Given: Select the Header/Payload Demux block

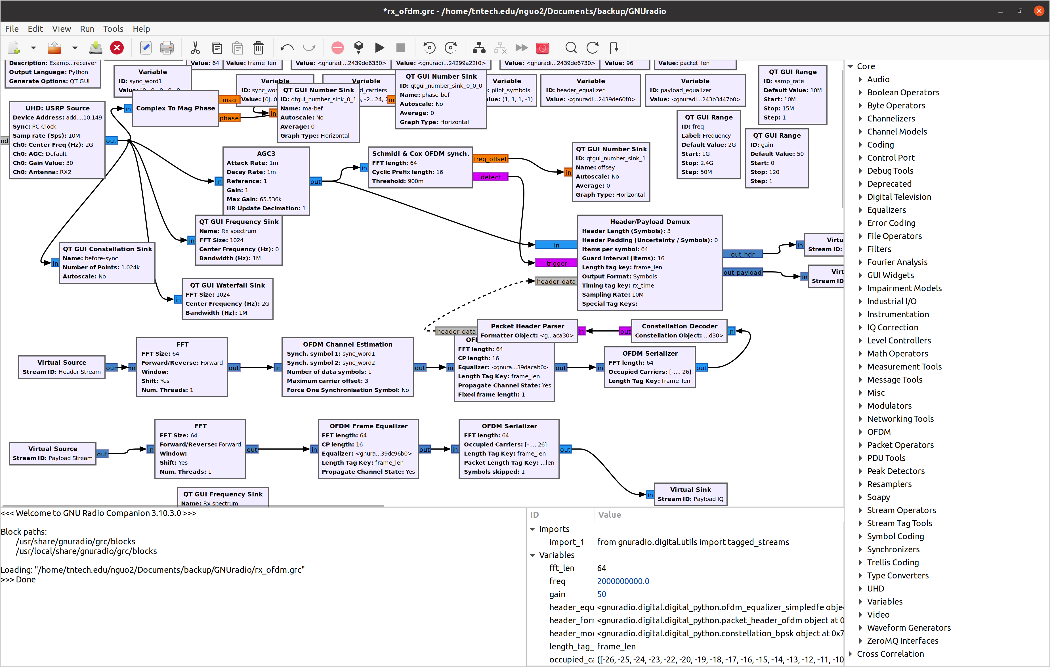Looking at the screenshot, I should click(649, 263).
